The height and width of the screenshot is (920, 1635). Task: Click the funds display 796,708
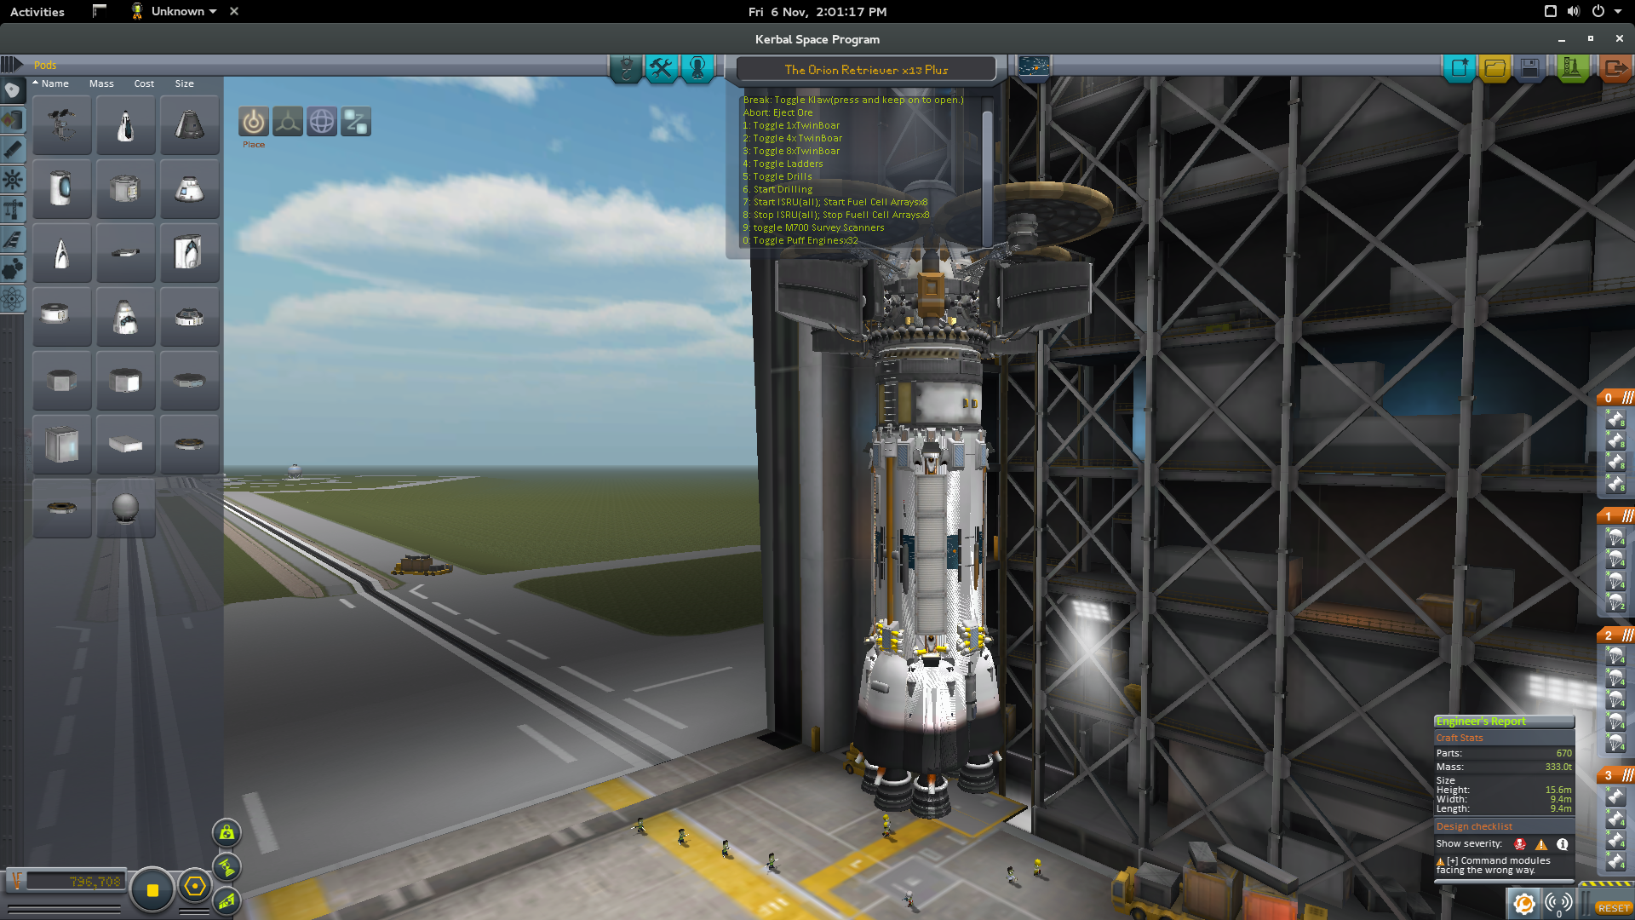coord(75,882)
